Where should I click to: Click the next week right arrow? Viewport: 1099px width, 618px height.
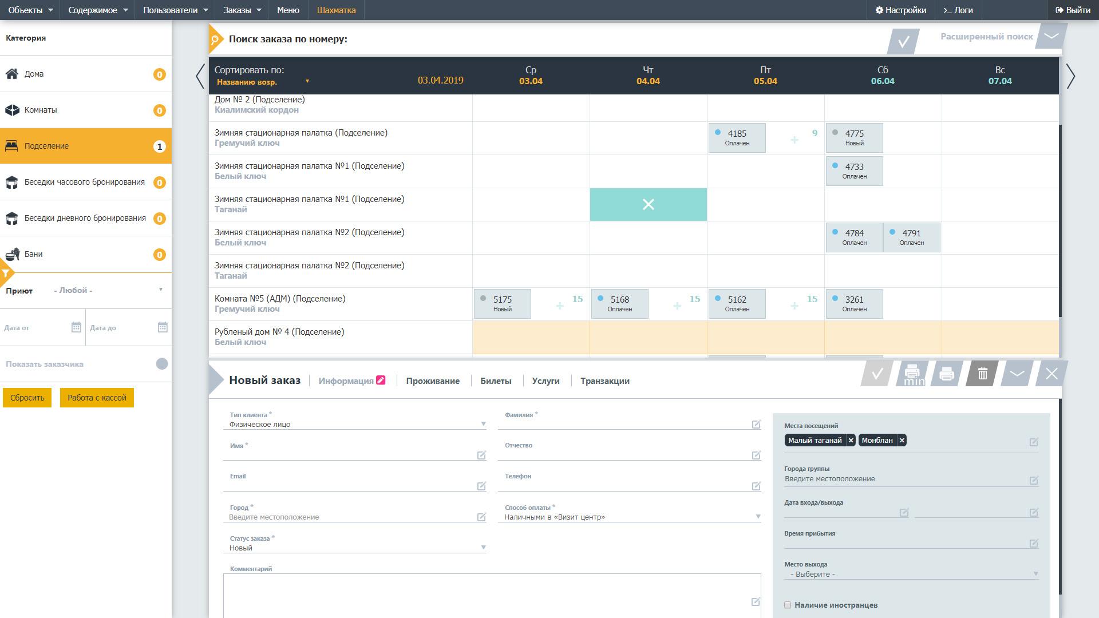[x=1070, y=76]
